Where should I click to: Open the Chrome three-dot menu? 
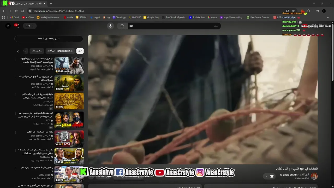click(330, 11)
